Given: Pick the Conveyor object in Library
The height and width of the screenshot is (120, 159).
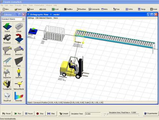Looking at the screenshot, I should (7, 62).
